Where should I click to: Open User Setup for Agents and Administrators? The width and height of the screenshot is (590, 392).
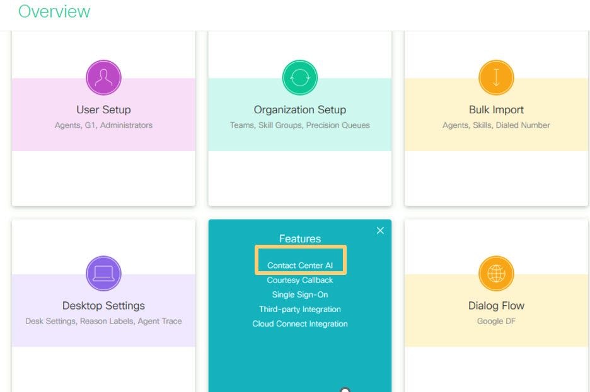pyautogui.click(x=103, y=116)
